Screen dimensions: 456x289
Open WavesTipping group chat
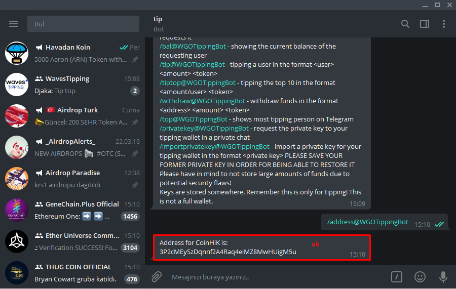[72, 85]
